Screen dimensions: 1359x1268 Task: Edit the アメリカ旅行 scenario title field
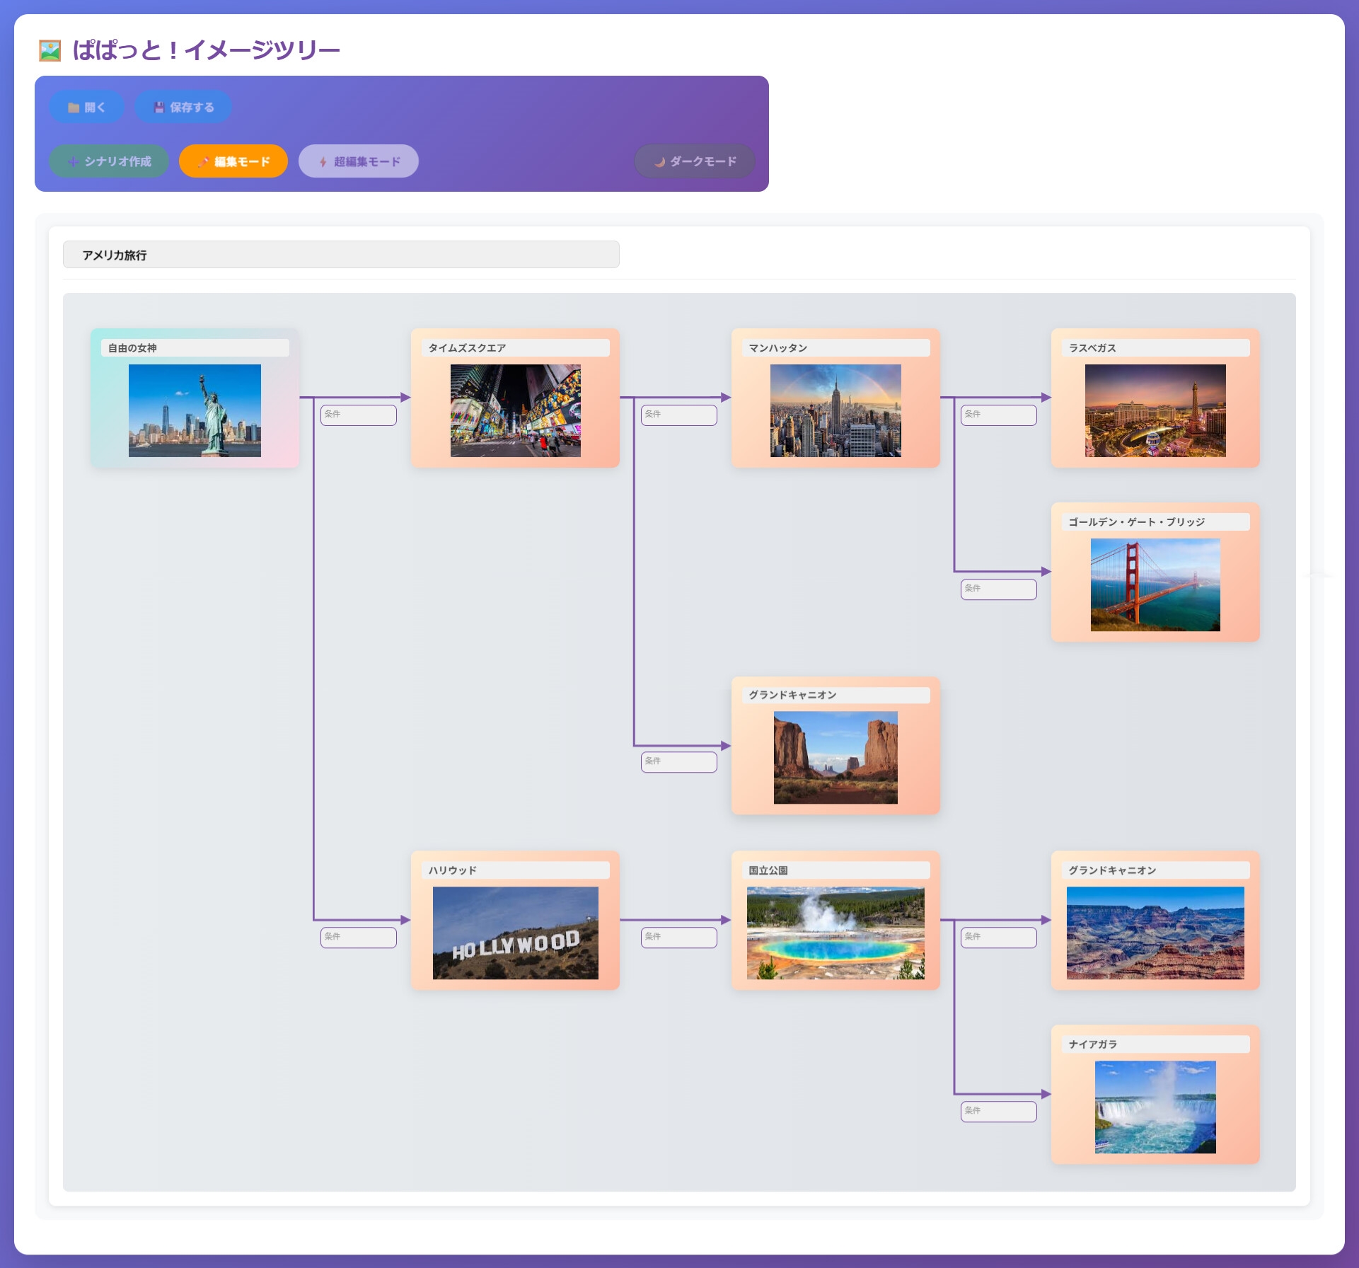click(x=340, y=255)
